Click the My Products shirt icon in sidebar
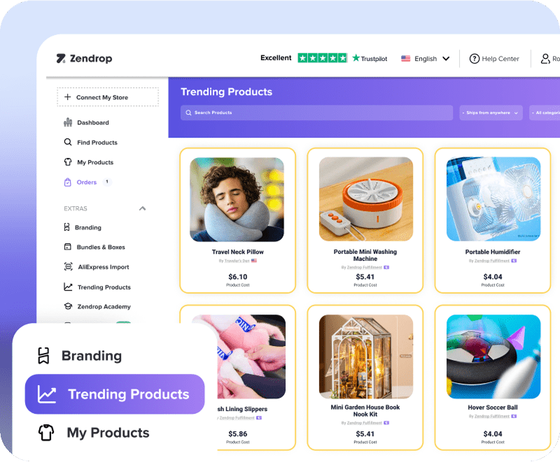 click(68, 162)
